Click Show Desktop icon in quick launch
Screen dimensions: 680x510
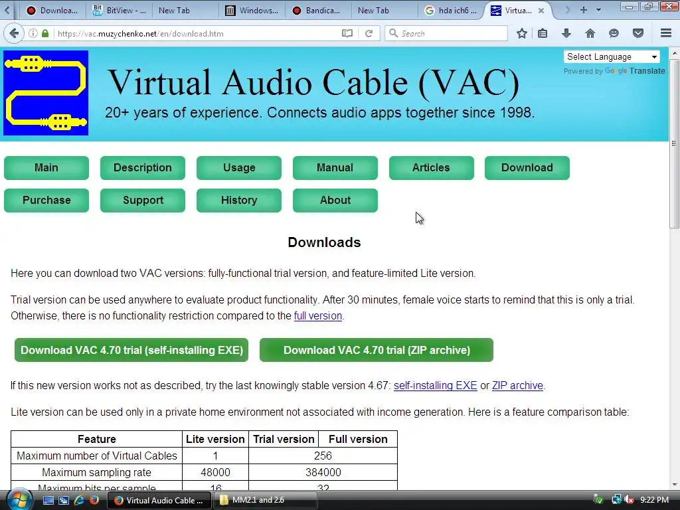click(48, 501)
